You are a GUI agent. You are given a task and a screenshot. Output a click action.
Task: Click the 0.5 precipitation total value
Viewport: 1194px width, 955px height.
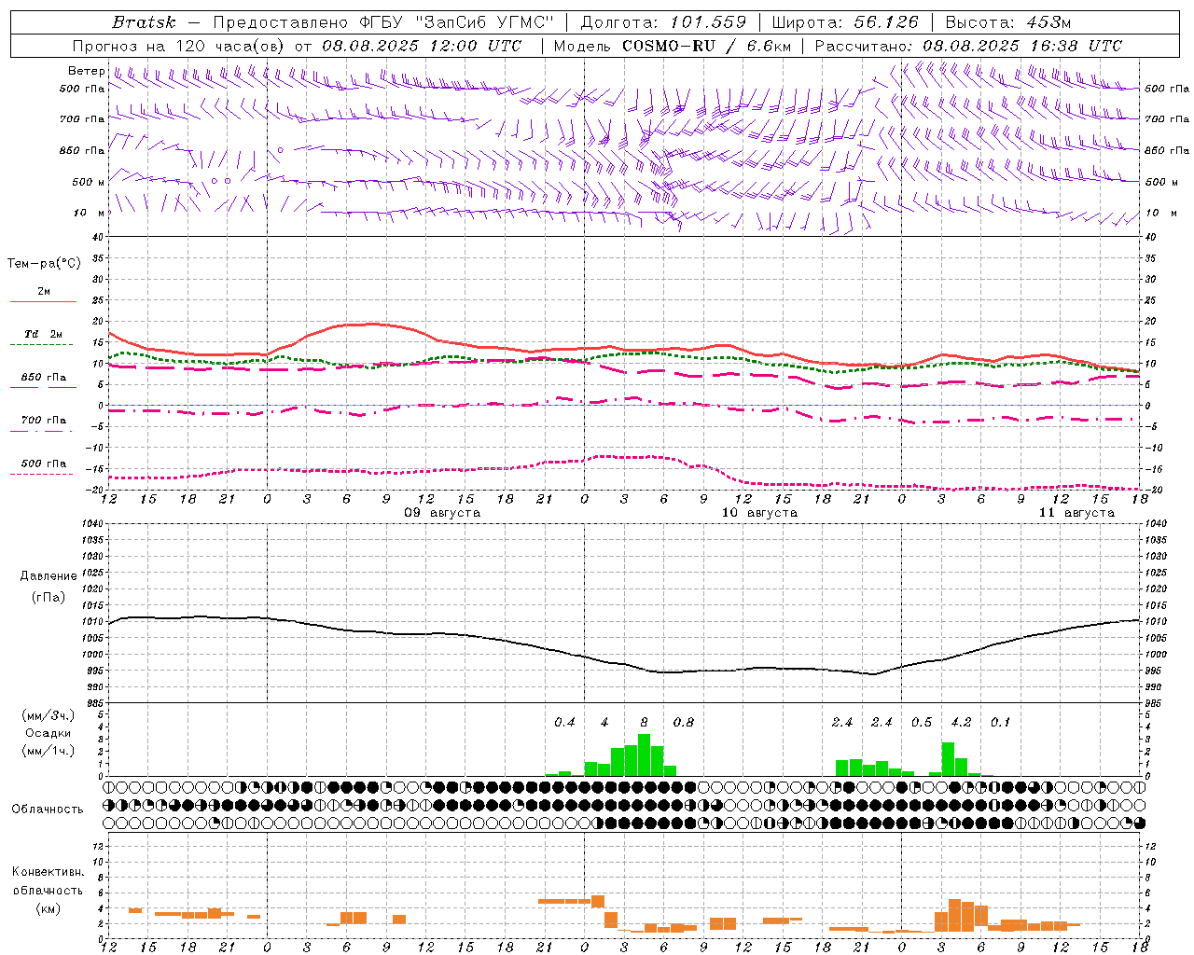[922, 723]
